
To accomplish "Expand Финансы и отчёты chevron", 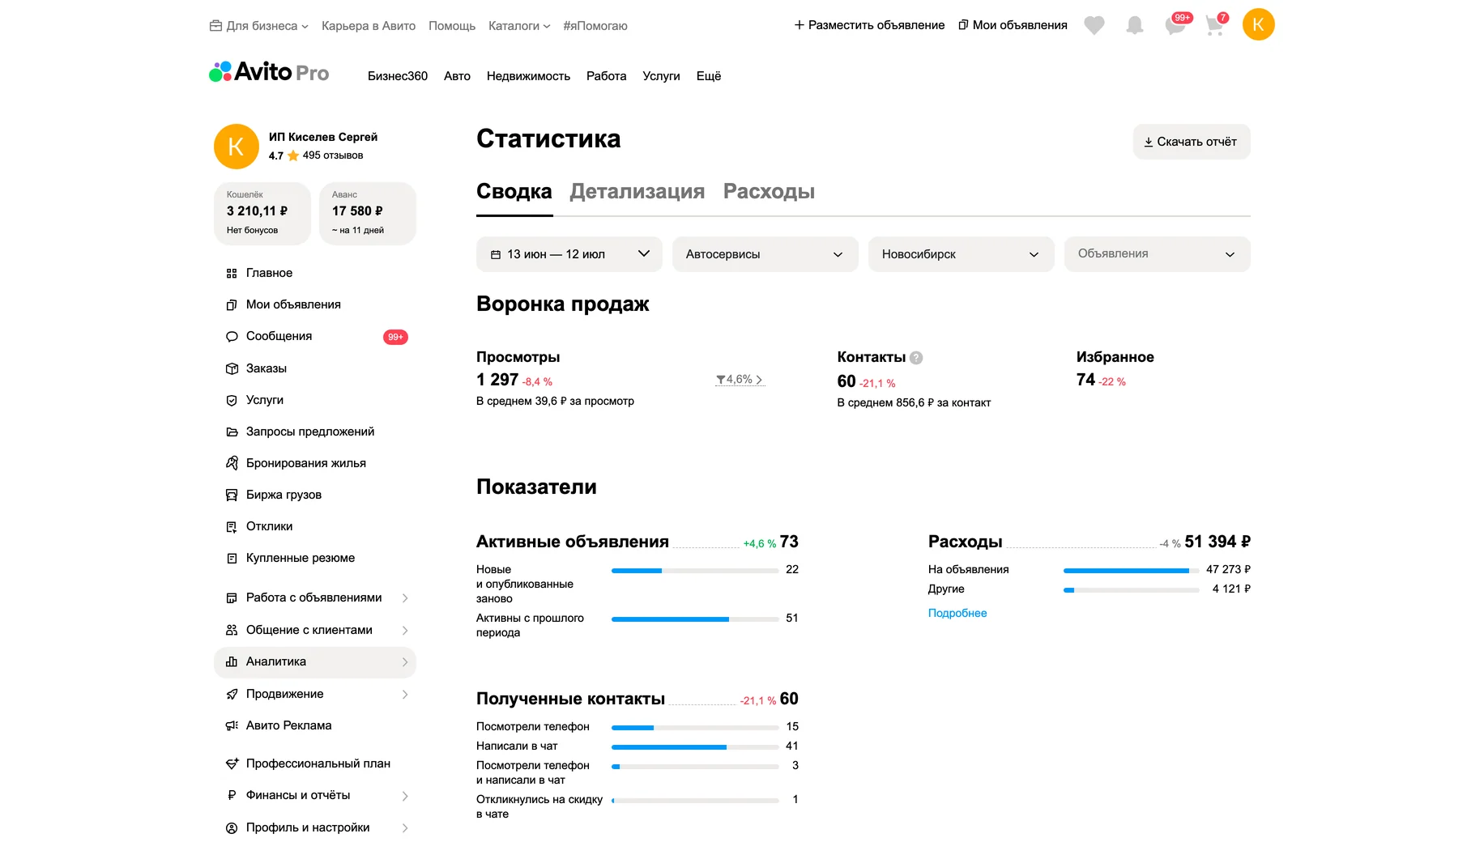I will (x=405, y=797).
